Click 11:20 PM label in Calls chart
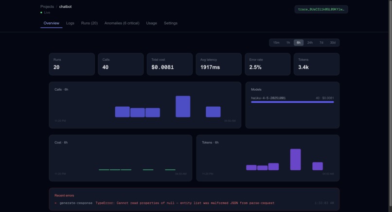 click(x=60, y=121)
